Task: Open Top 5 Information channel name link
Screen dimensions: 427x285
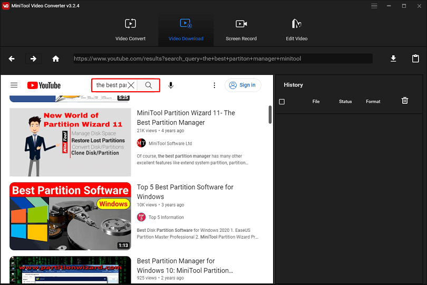Action: 166,217
